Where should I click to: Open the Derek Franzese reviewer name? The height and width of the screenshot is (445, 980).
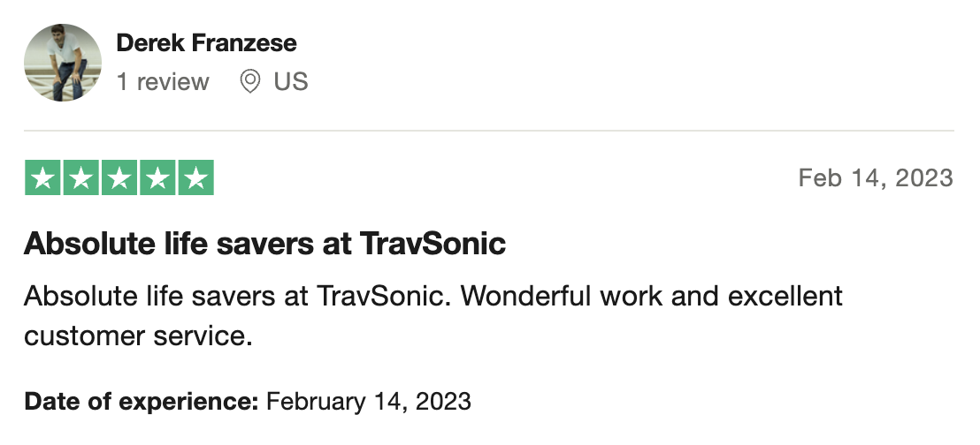[206, 42]
